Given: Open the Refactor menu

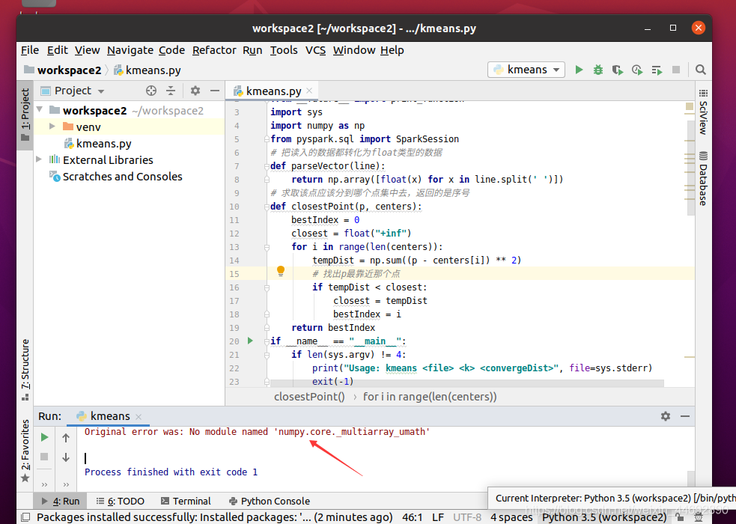Looking at the screenshot, I should 214,50.
